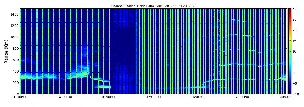Click the colorbar label 5
Image resolution: width=304 pixels, height=107 pixels.
coord(294,62)
